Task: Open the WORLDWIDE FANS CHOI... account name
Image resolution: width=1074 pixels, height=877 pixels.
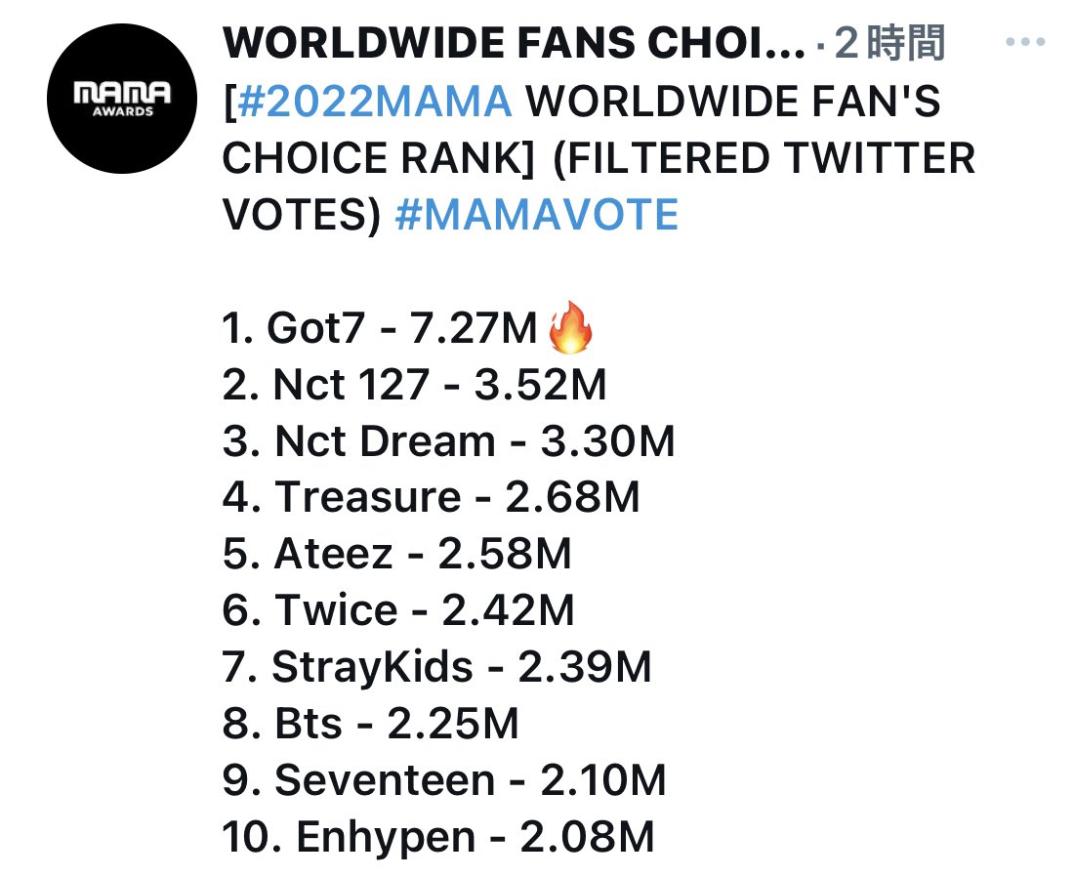Action: point(514,43)
